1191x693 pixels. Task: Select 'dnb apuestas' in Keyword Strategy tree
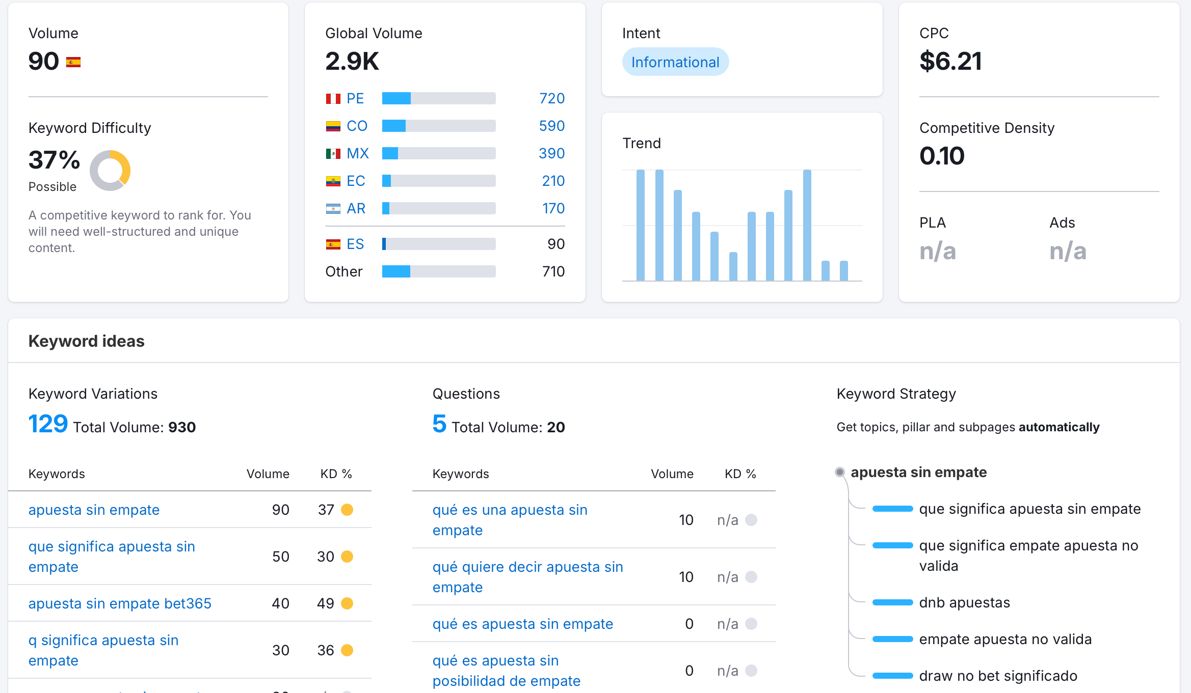coord(964,602)
